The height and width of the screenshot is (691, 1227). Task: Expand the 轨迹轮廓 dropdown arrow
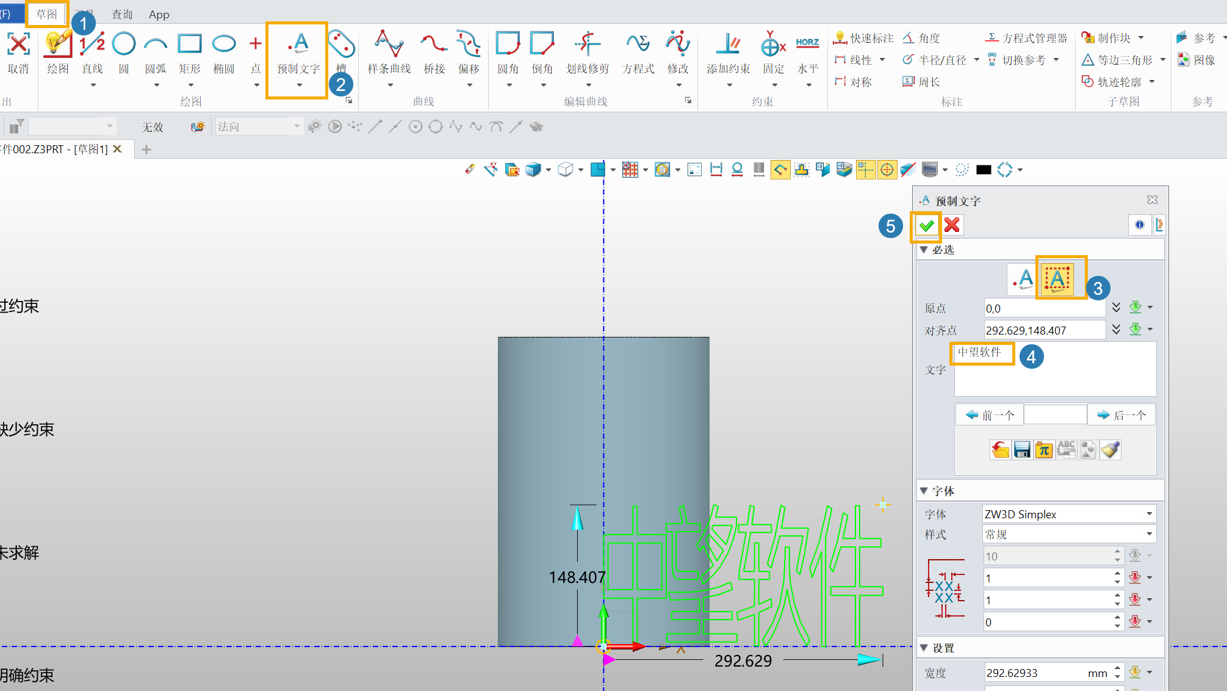pyautogui.click(x=1152, y=82)
